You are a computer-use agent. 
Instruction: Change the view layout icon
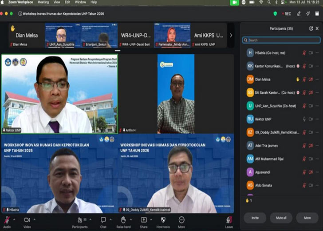pos(317,14)
